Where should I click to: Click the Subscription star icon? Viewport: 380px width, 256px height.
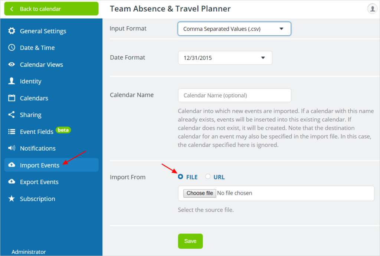click(12, 198)
